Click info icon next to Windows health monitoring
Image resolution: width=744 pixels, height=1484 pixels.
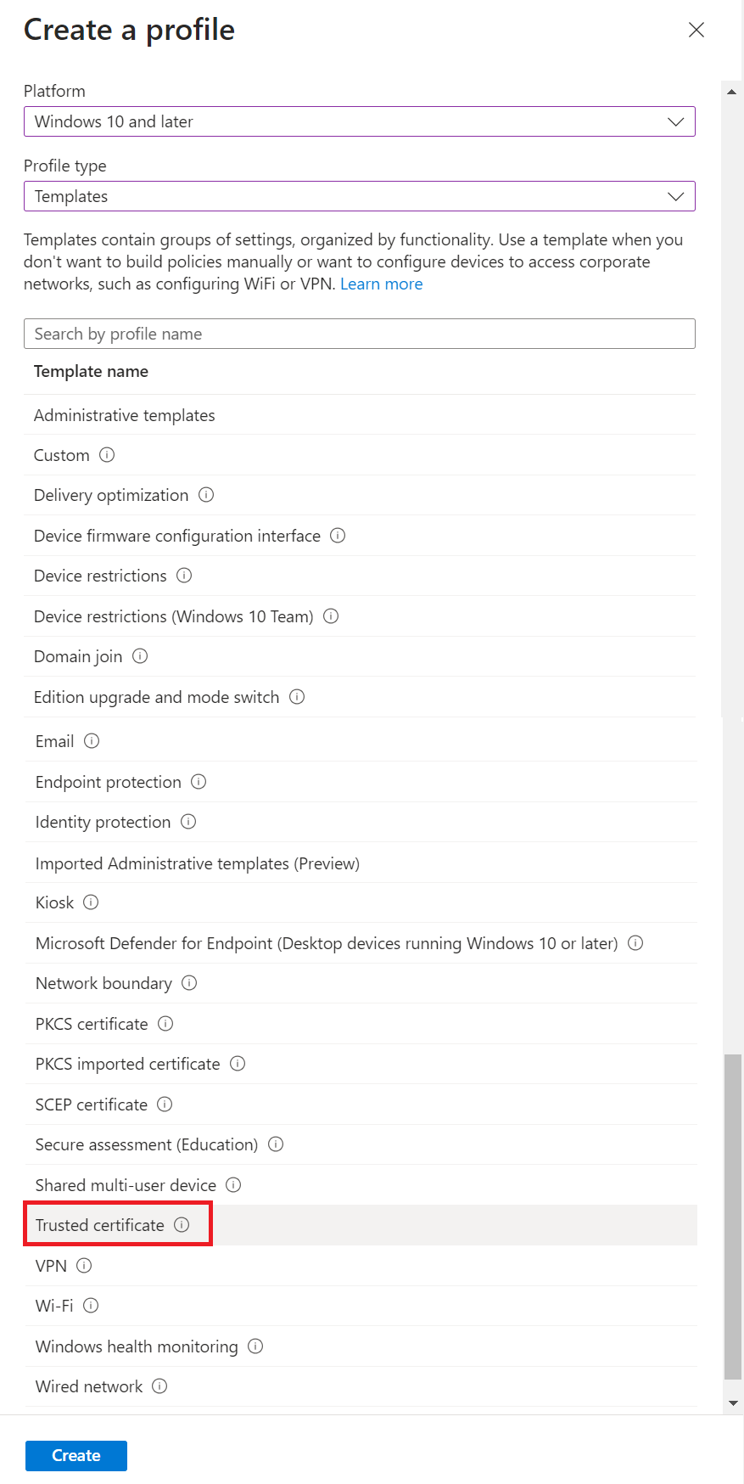click(x=255, y=1346)
